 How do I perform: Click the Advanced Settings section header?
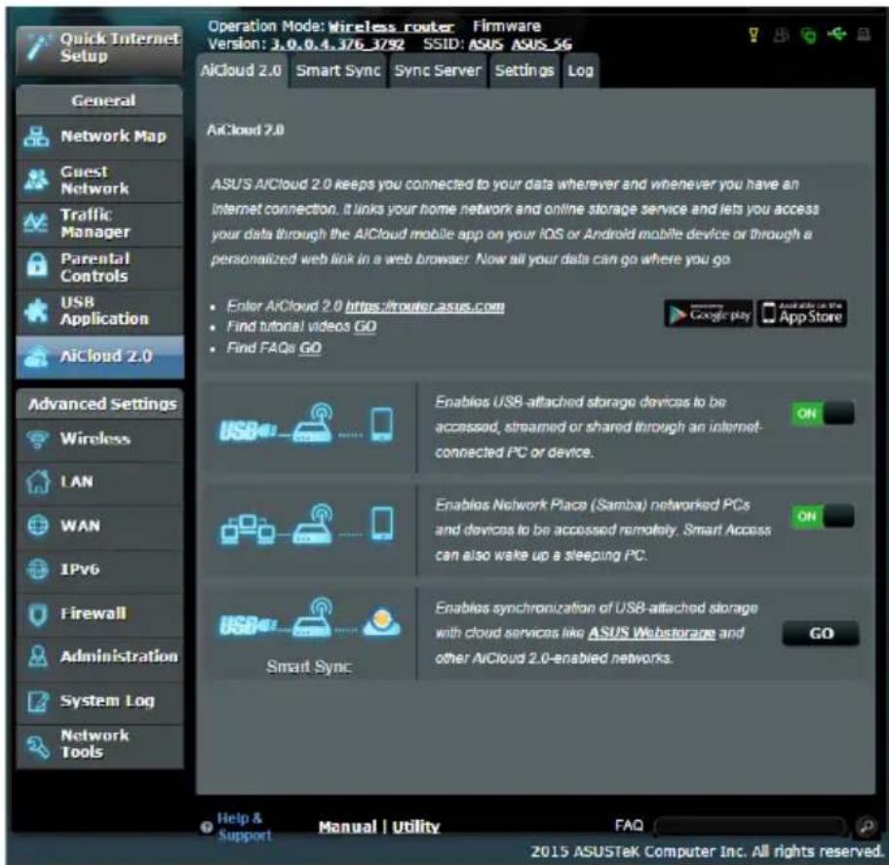99,404
